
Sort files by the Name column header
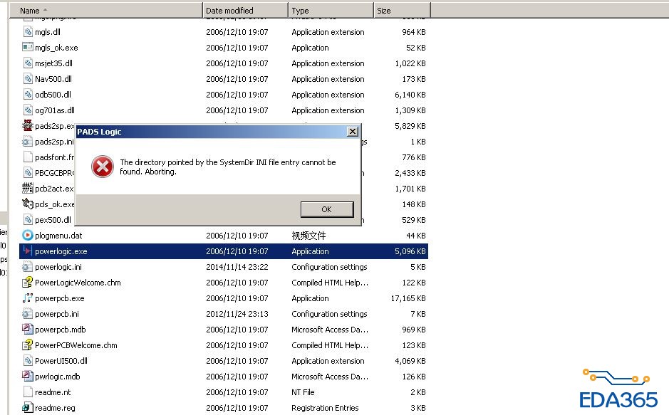(105, 10)
